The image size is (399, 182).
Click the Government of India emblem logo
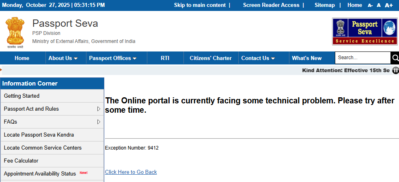point(15,32)
